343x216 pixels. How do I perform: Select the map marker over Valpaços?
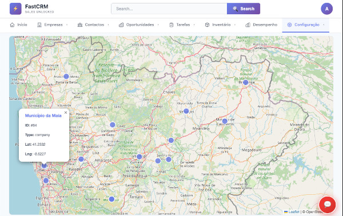coord(186,111)
